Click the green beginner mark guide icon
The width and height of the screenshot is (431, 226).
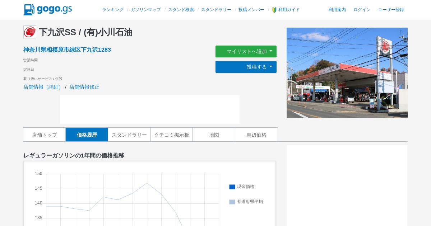coord(274,10)
